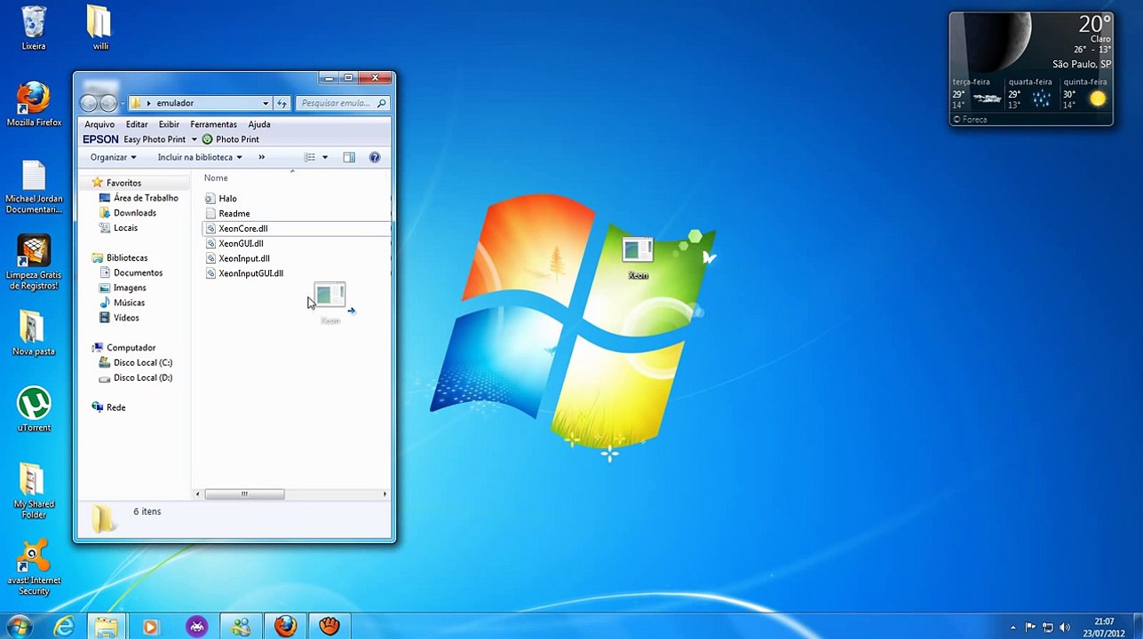Select the willi folder on the desktop
The image size is (1143, 639).
(x=99, y=28)
